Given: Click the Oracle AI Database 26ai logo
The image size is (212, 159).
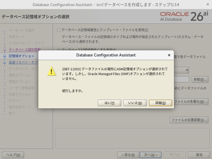Looking at the screenshot, I should (x=184, y=17).
